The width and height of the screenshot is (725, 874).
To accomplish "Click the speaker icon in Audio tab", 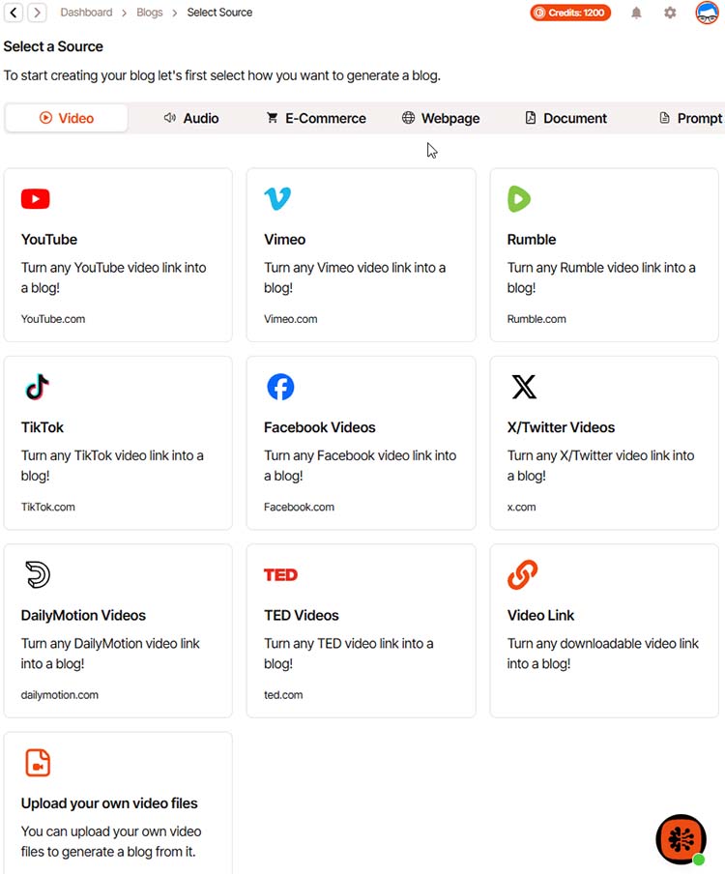I will click(x=170, y=118).
